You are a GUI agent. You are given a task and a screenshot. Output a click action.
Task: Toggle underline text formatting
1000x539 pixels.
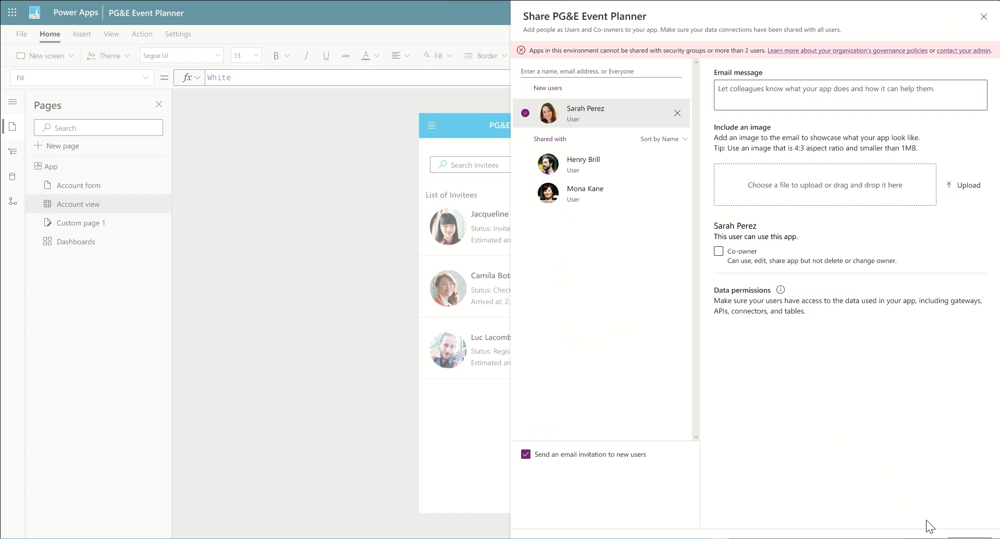tap(326, 56)
